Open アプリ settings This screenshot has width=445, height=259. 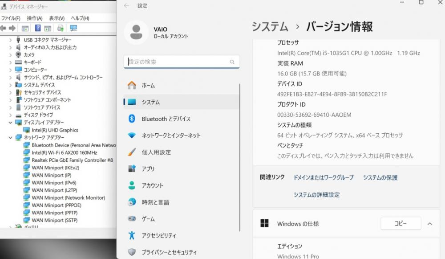pos(182,169)
